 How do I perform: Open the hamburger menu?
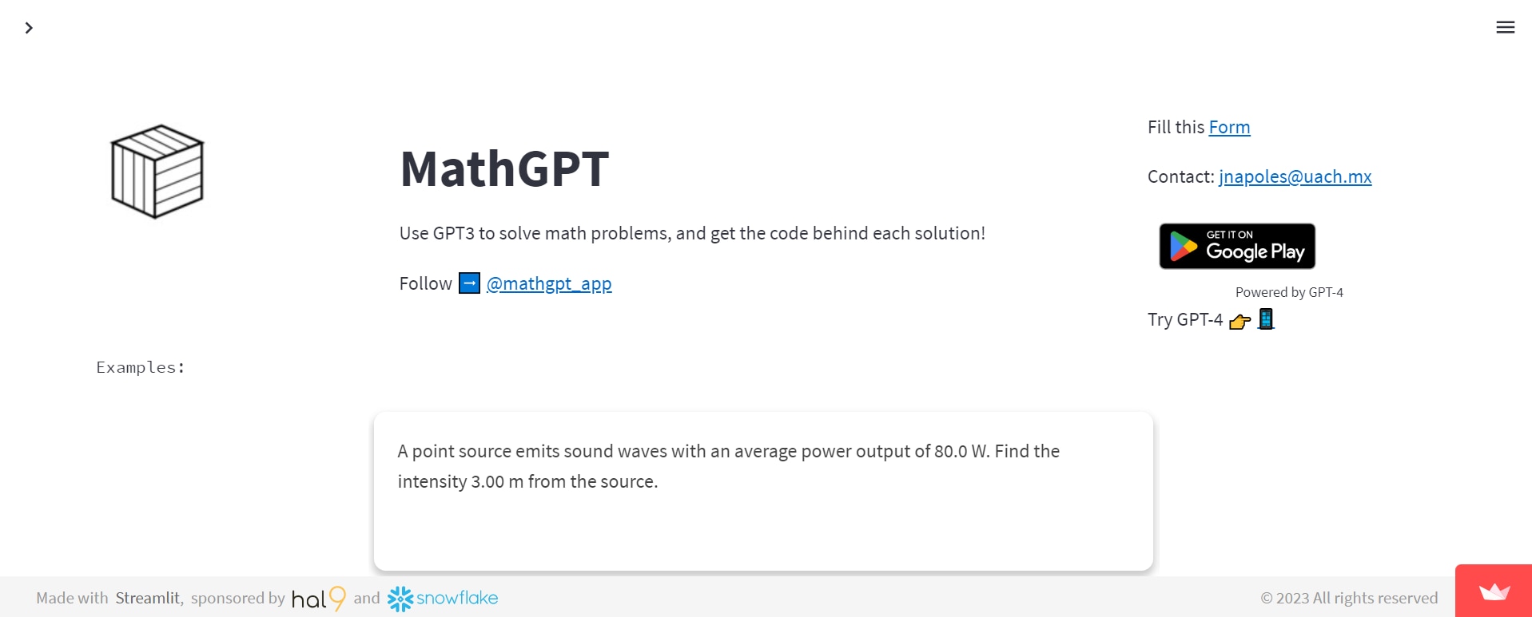[1505, 28]
